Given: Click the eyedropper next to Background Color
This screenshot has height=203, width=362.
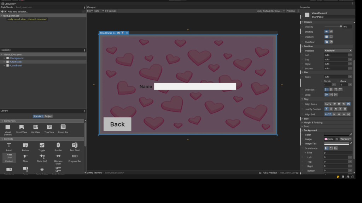Looking at the screenshot, I should coord(351,135).
